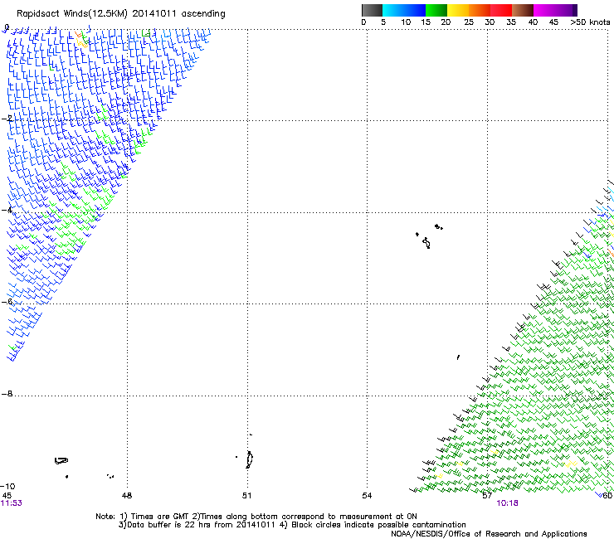Click the cyan-blue 5-15 knots legend segment
614x539 pixels.
point(404,10)
